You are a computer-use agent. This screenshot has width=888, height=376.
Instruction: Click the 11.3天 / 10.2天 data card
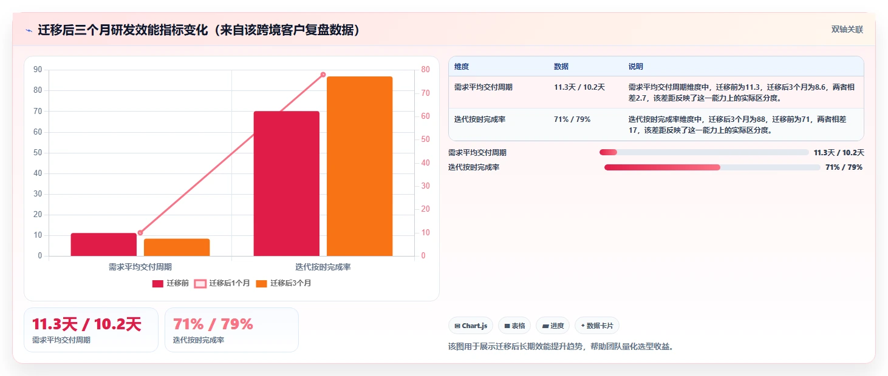pyautogui.click(x=91, y=330)
